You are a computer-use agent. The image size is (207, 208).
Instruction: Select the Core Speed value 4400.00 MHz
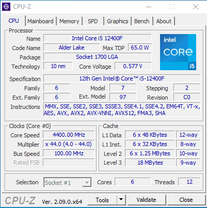click(69, 135)
